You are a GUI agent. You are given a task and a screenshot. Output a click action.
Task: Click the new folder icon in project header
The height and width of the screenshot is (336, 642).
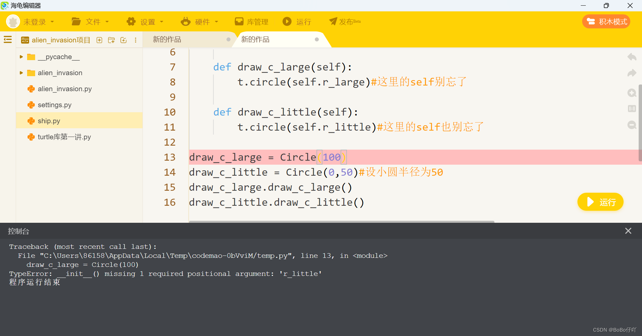(111, 40)
